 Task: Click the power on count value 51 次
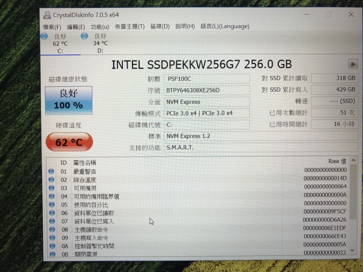(x=335, y=113)
